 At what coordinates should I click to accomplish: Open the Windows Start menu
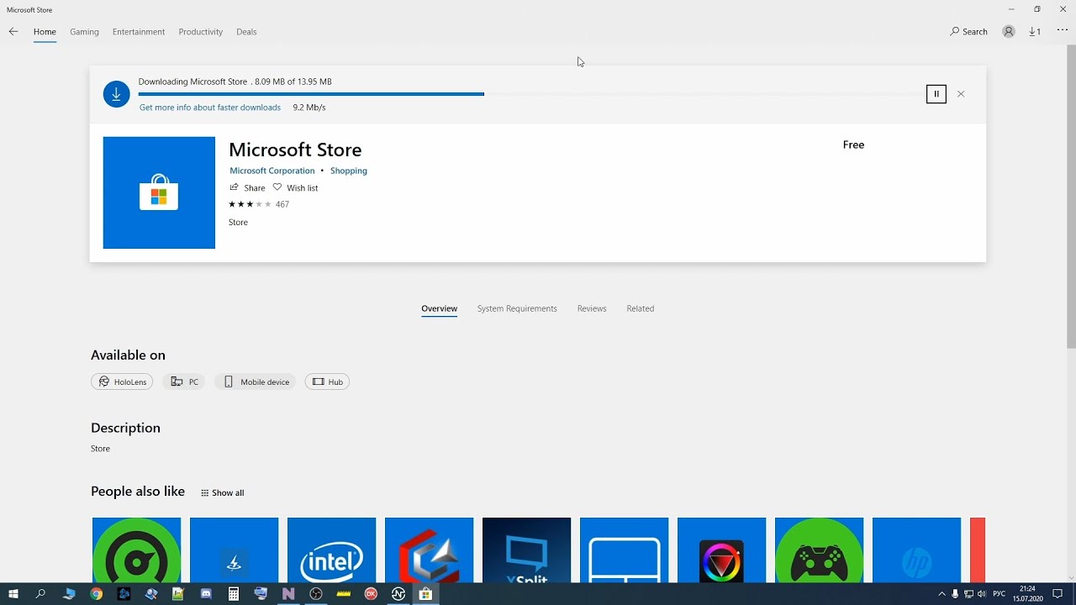[x=13, y=594]
